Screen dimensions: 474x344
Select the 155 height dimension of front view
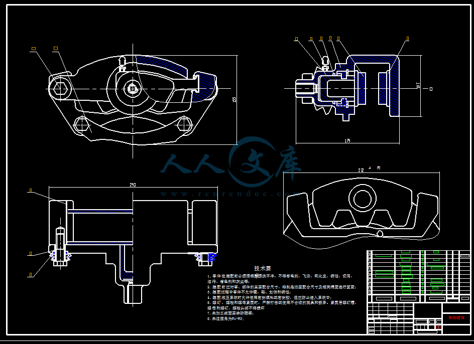click(x=234, y=99)
